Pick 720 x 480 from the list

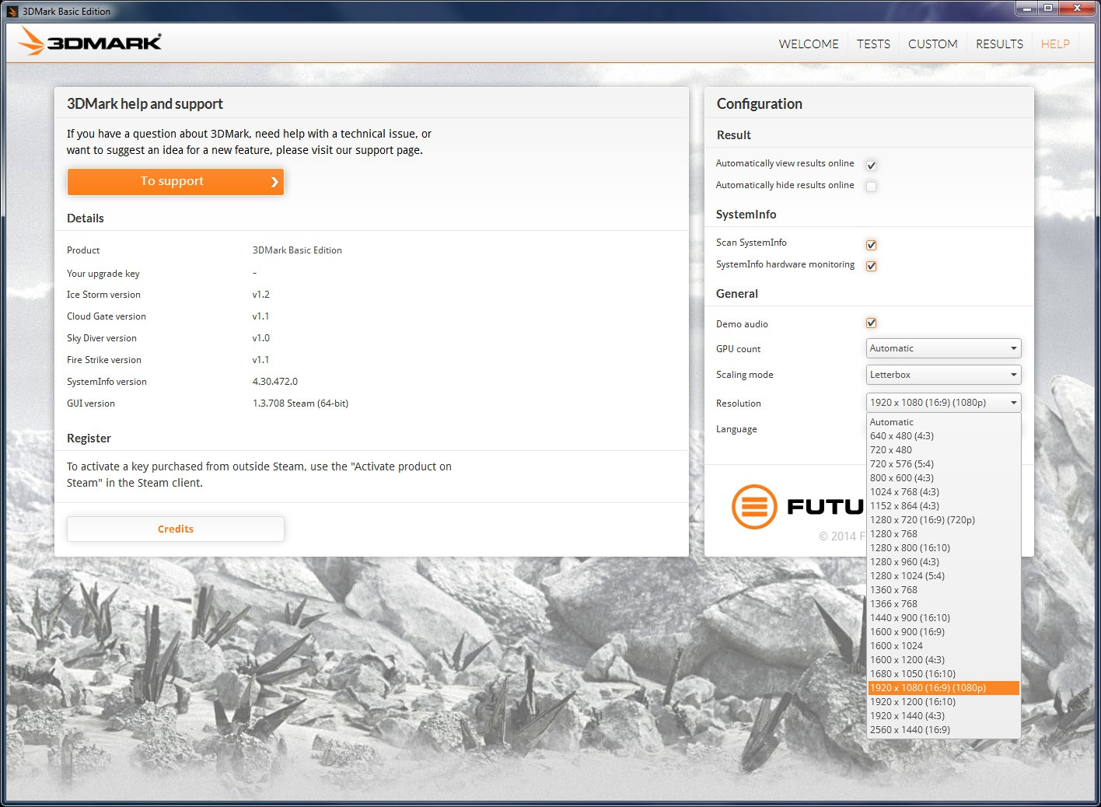pyautogui.click(x=943, y=450)
